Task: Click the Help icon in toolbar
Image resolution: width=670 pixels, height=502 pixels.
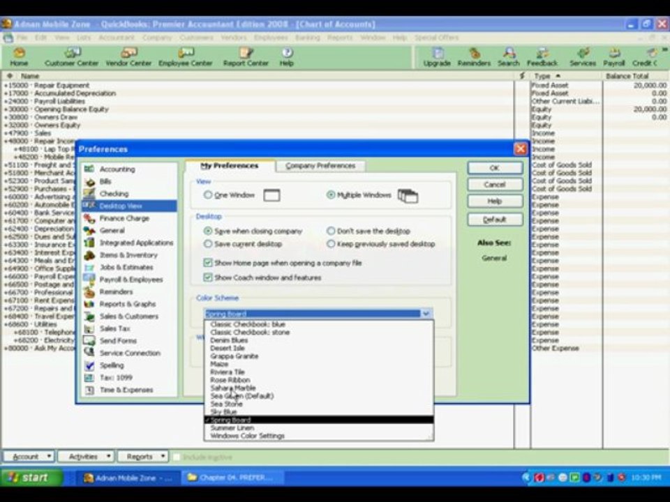Action: 287,57
